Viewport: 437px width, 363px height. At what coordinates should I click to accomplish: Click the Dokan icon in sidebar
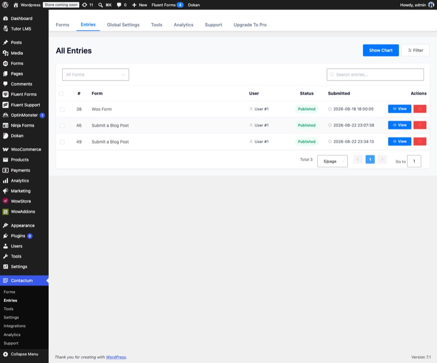(x=5, y=136)
